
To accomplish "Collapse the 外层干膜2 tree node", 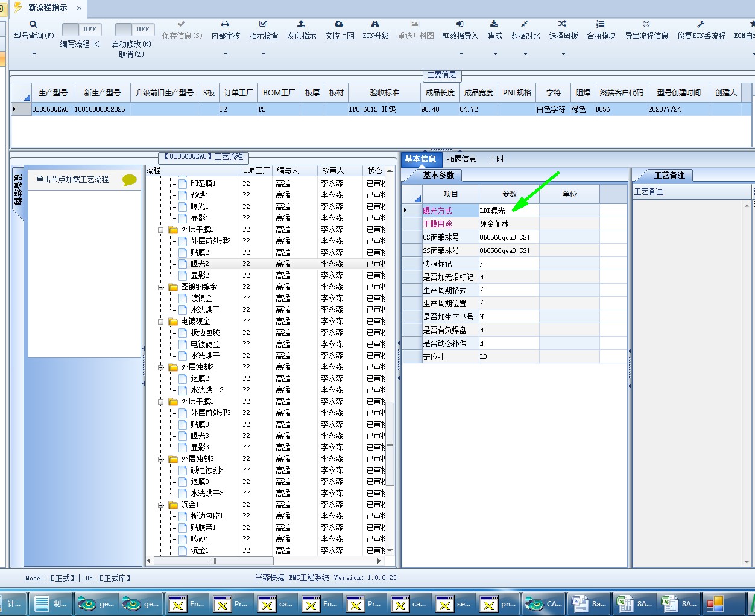I will (x=161, y=230).
